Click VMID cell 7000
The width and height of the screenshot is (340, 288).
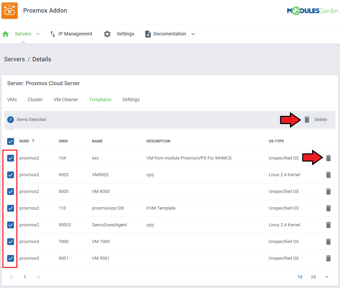pyautogui.click(x=63, y=242)
